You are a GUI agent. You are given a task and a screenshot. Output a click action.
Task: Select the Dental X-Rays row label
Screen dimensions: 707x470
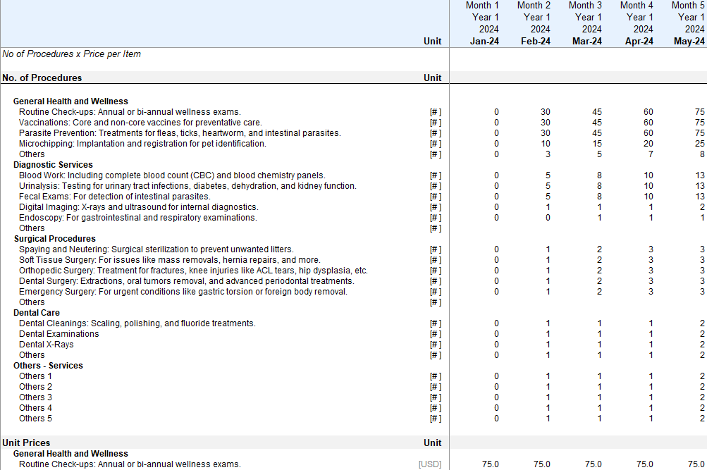point(46,345)
